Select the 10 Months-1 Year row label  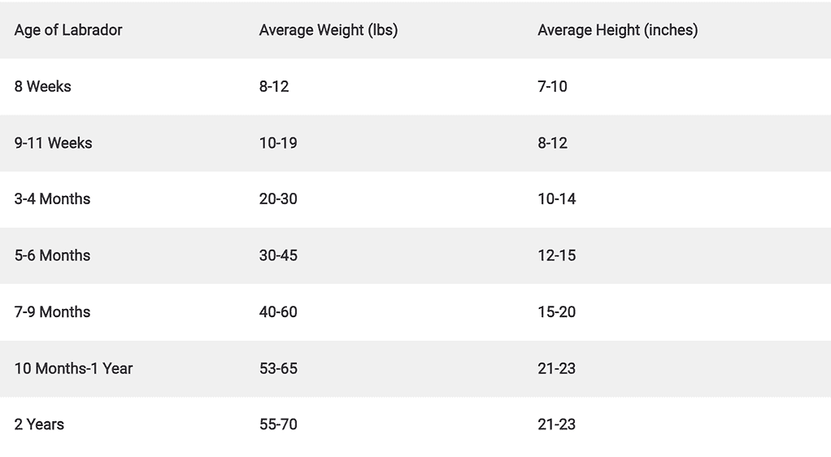[x=73, y=368]
